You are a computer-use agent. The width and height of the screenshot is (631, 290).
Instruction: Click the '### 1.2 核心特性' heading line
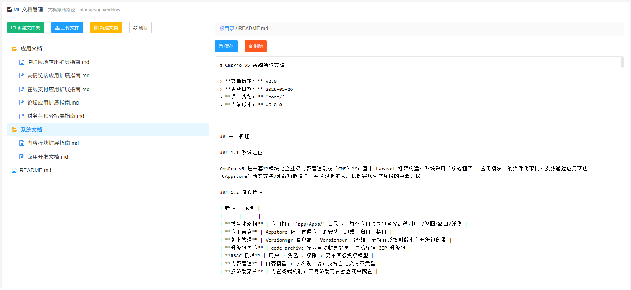tap(241, 192)
